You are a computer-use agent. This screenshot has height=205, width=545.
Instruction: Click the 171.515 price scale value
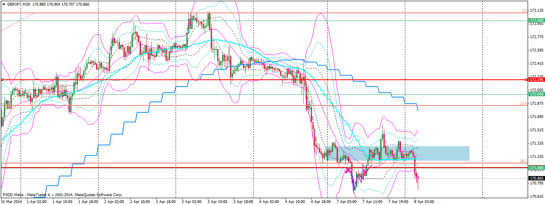537,130
